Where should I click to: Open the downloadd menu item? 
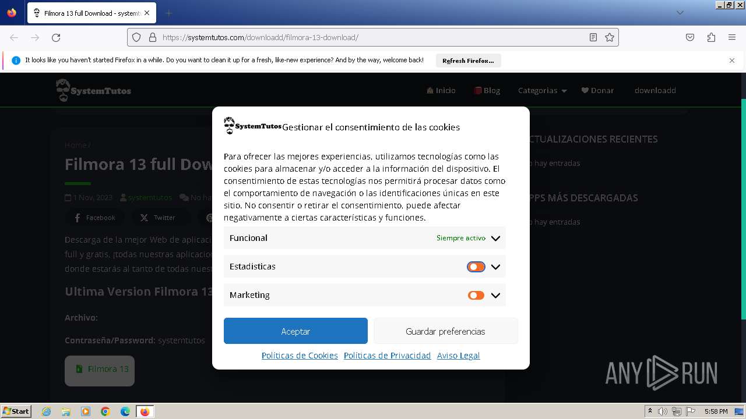coord(655,90)
